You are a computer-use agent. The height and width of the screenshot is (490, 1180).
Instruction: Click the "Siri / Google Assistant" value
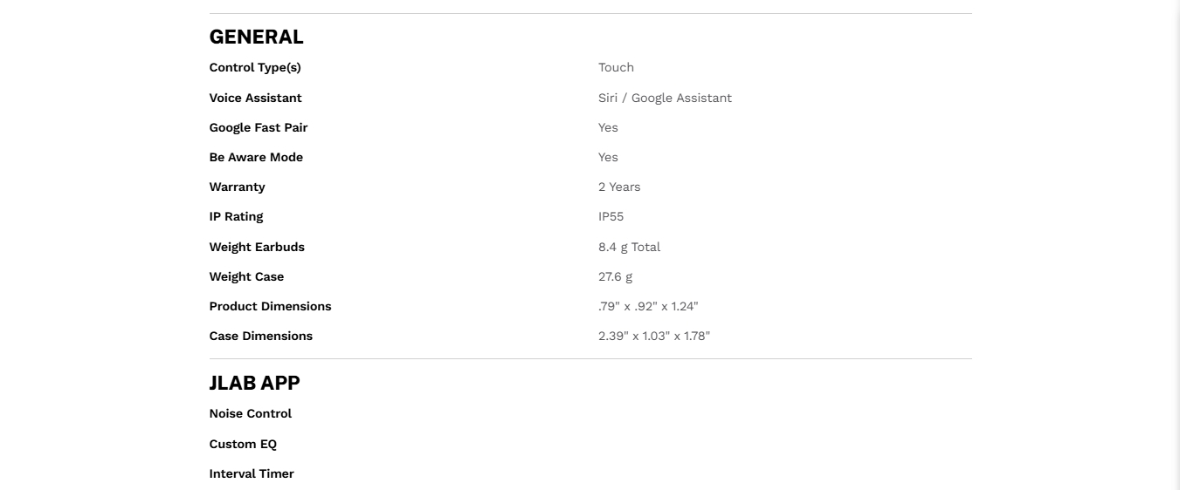tap(665, 98)
